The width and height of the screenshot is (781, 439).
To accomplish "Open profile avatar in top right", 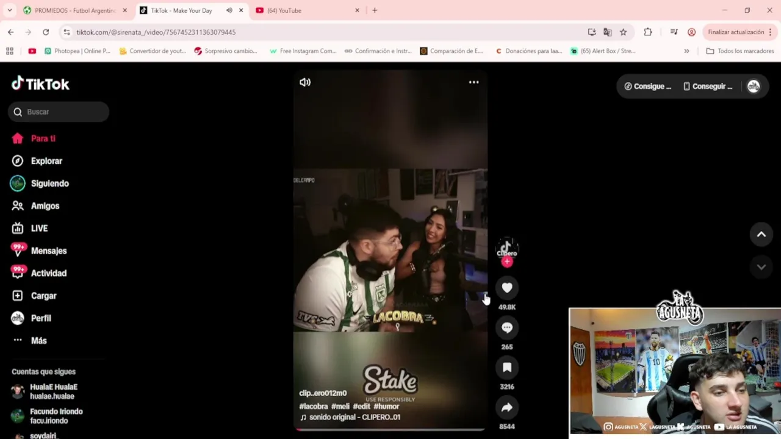I will [x=754, y=87].
